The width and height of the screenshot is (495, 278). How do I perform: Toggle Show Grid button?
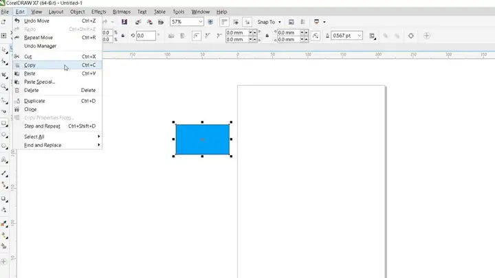(x=236, y=22)
